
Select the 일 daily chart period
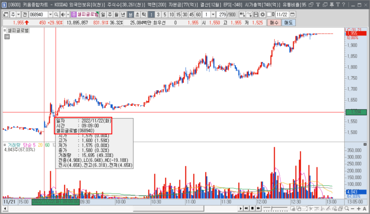103,15
